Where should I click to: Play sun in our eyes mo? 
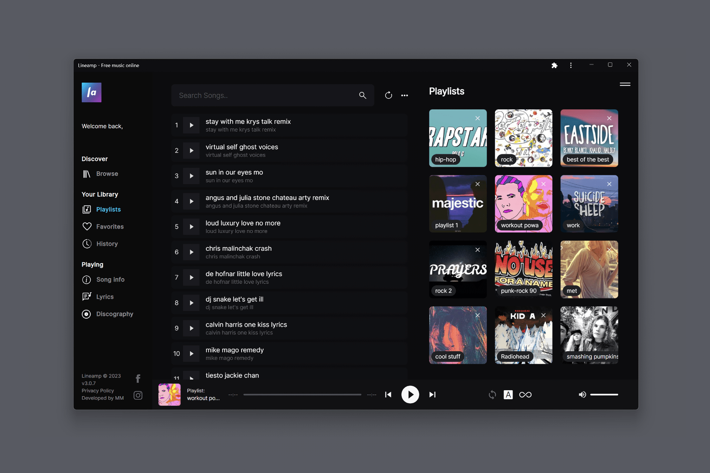[191, 176]
